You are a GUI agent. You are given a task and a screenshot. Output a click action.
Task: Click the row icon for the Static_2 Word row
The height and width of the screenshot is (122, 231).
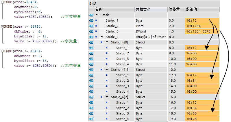coord(91,26)
